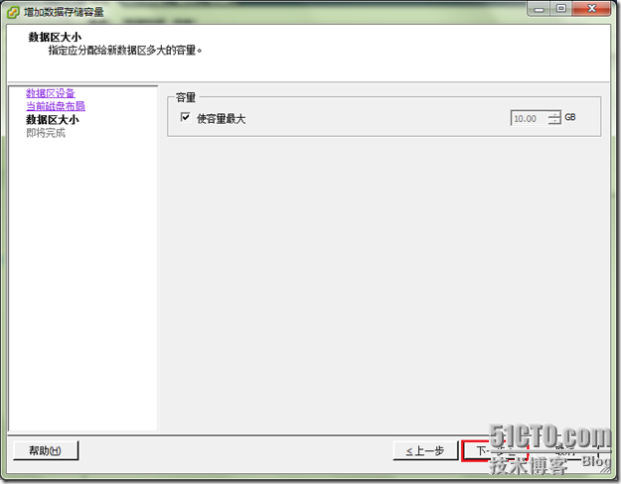Go back with the 上一步 button

click(425, 451)
